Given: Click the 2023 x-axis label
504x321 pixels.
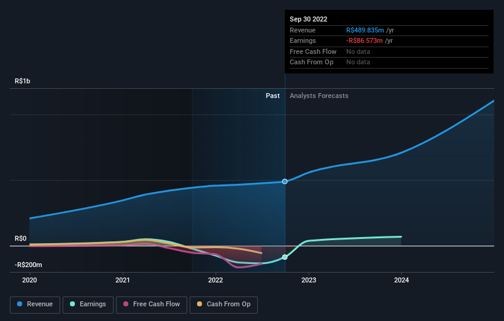Looking at the screenshot, I should click(309, 280).
